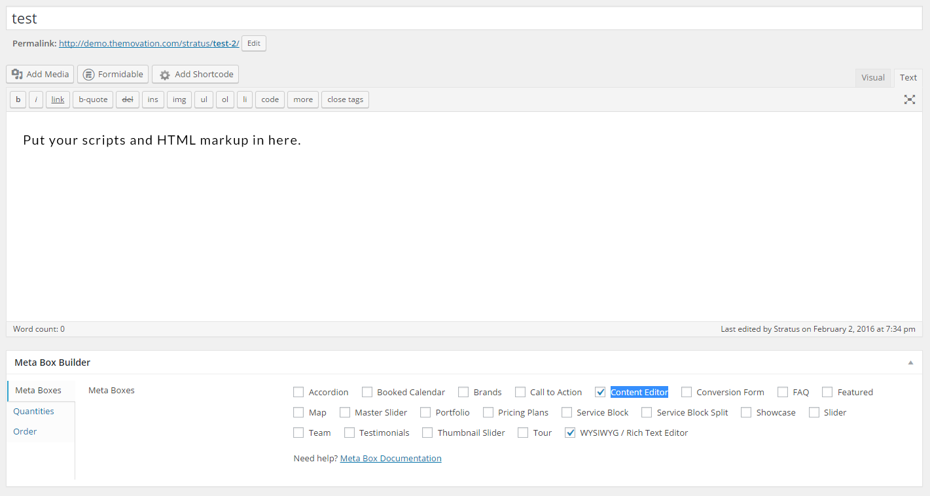Insert an ol list tag
Screen dimensions: 930x496
pyautogui.click(x=225, y=99)
